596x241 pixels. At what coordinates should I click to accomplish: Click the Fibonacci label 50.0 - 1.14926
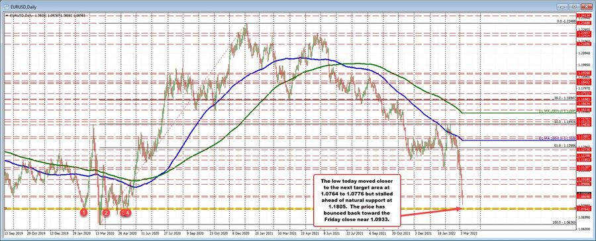coord(566,122)
